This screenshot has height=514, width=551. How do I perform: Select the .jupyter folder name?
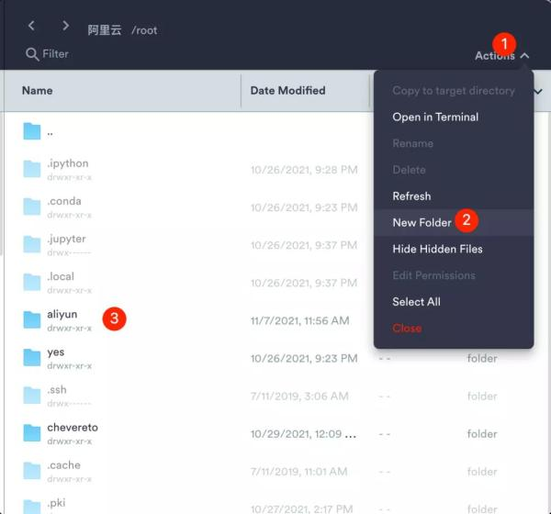tap(66, 239)
